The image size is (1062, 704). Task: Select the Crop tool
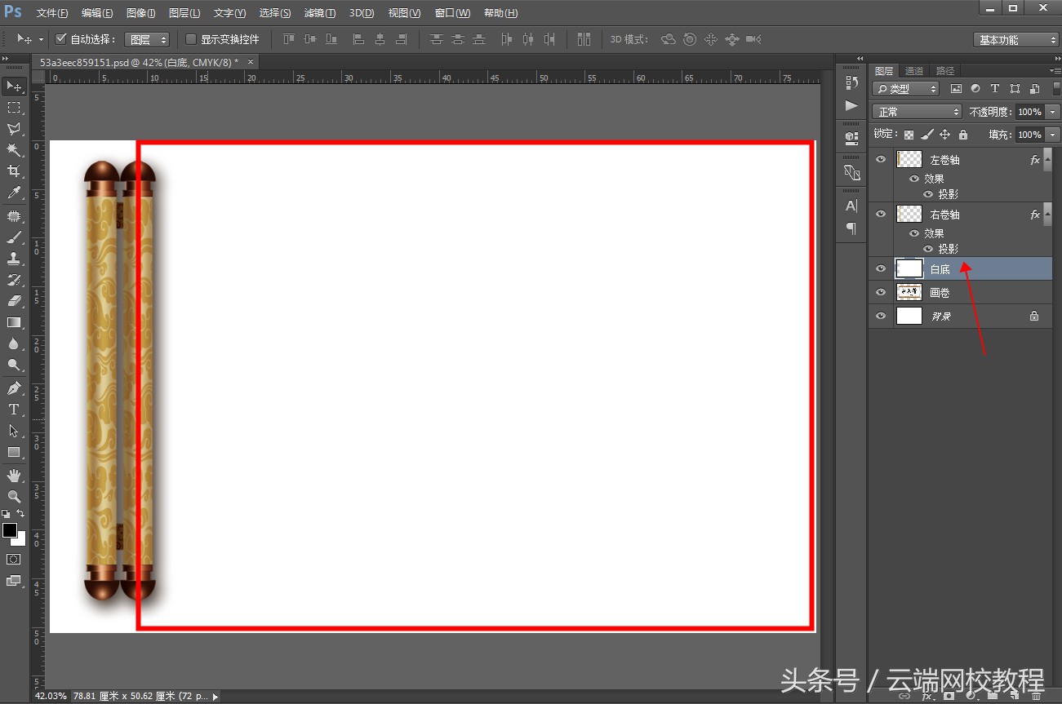13,171
